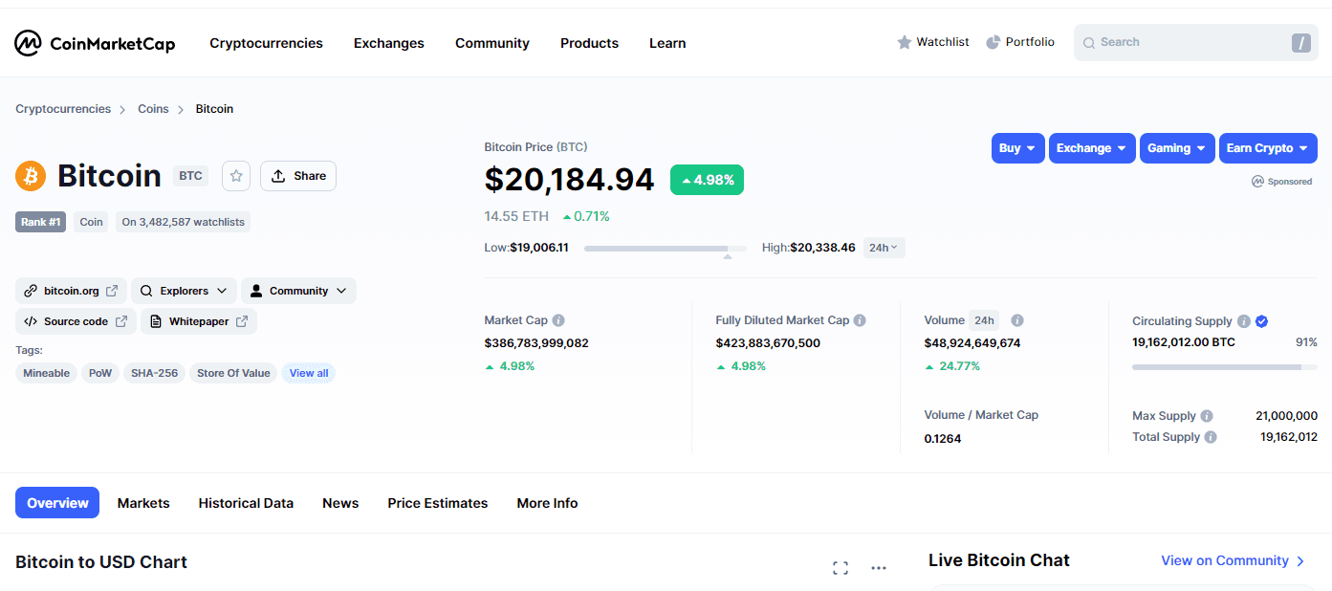Click the Mineable tag
This screenshot has height=591, width=1332.
47,373
